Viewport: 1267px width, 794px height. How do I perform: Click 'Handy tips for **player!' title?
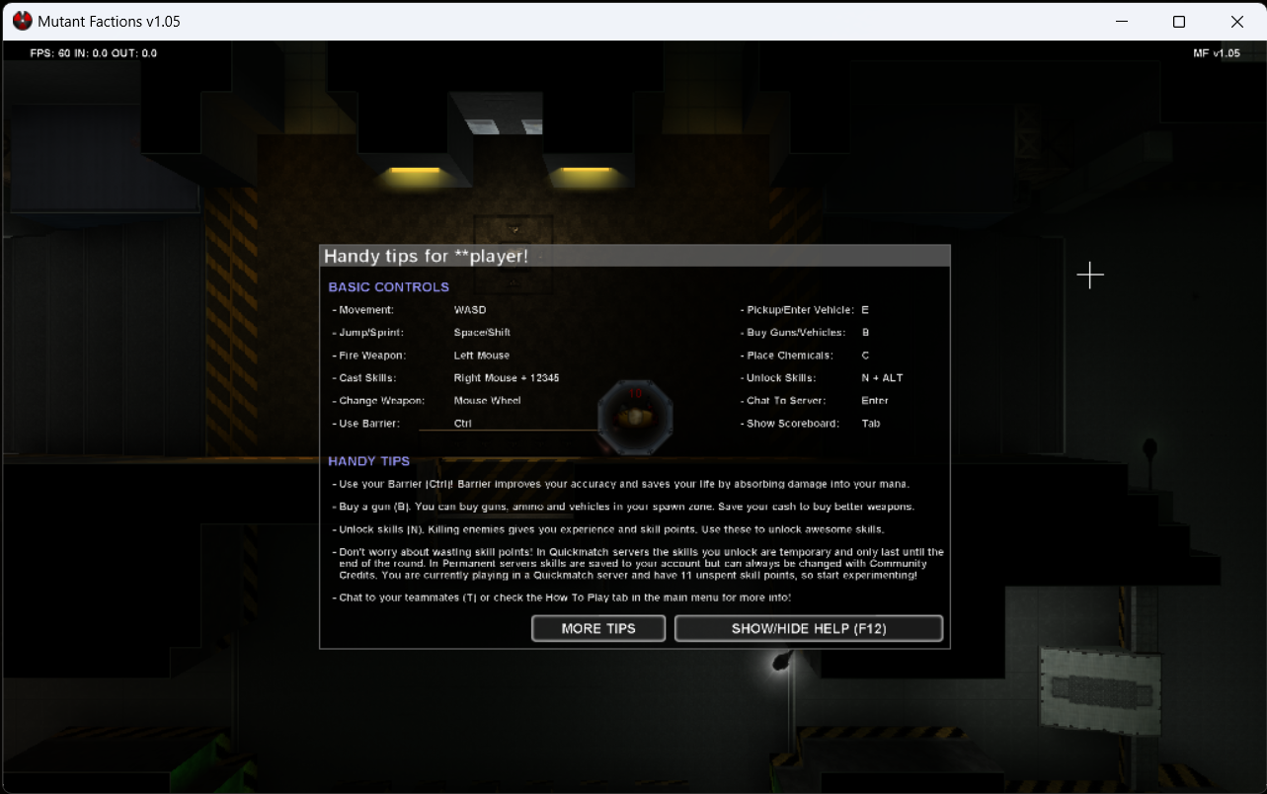(426, 256)
